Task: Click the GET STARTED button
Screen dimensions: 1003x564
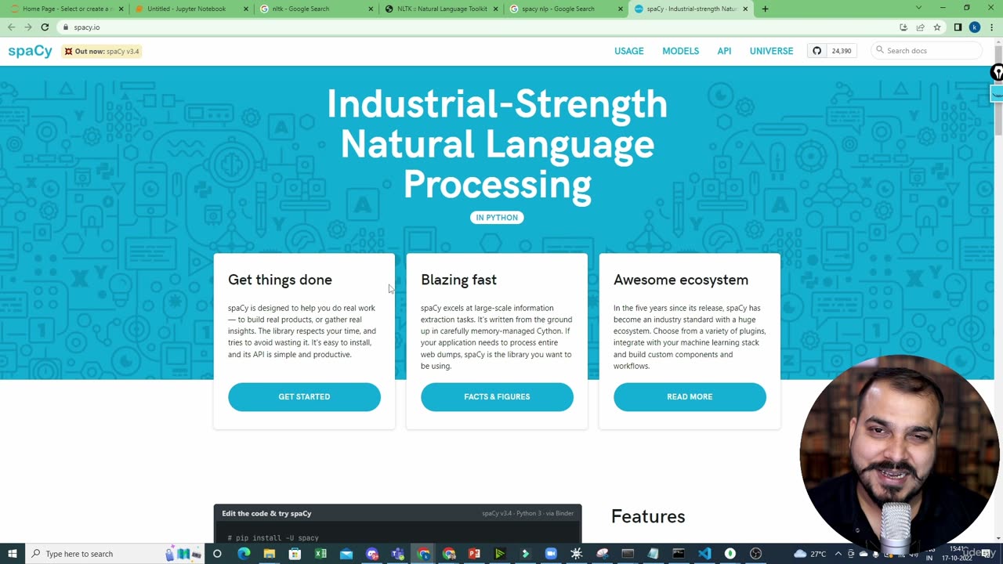Action: coord(304,396)
